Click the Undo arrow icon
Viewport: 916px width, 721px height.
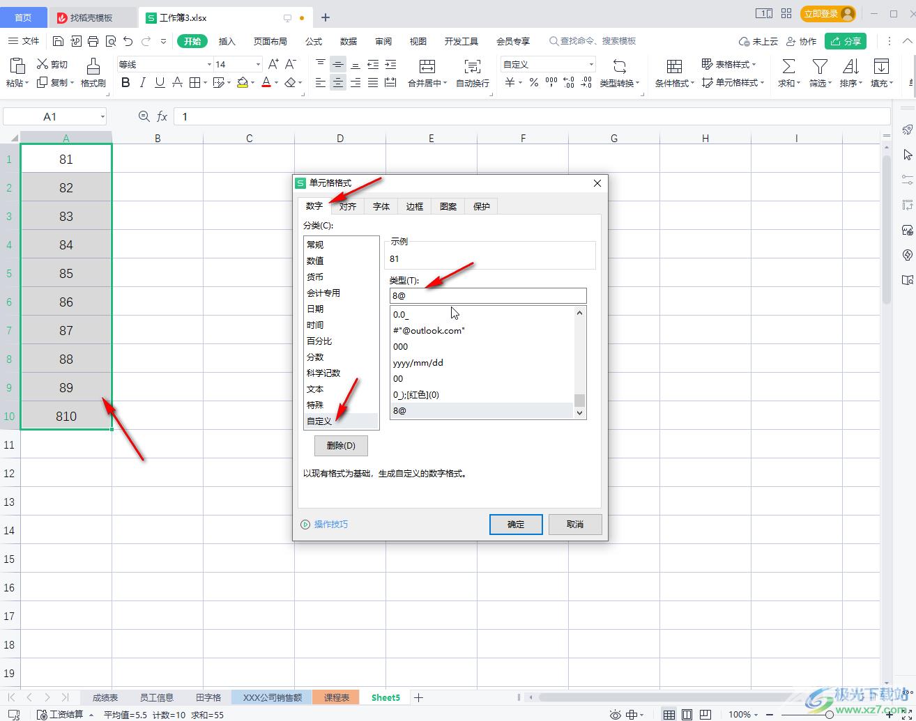128,41
